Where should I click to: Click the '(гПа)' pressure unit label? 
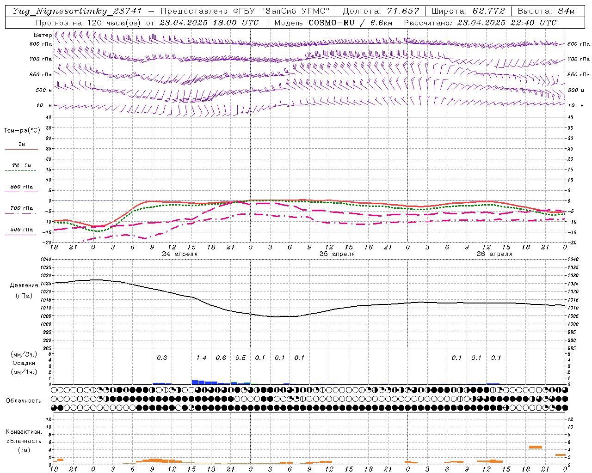point(24,296)
